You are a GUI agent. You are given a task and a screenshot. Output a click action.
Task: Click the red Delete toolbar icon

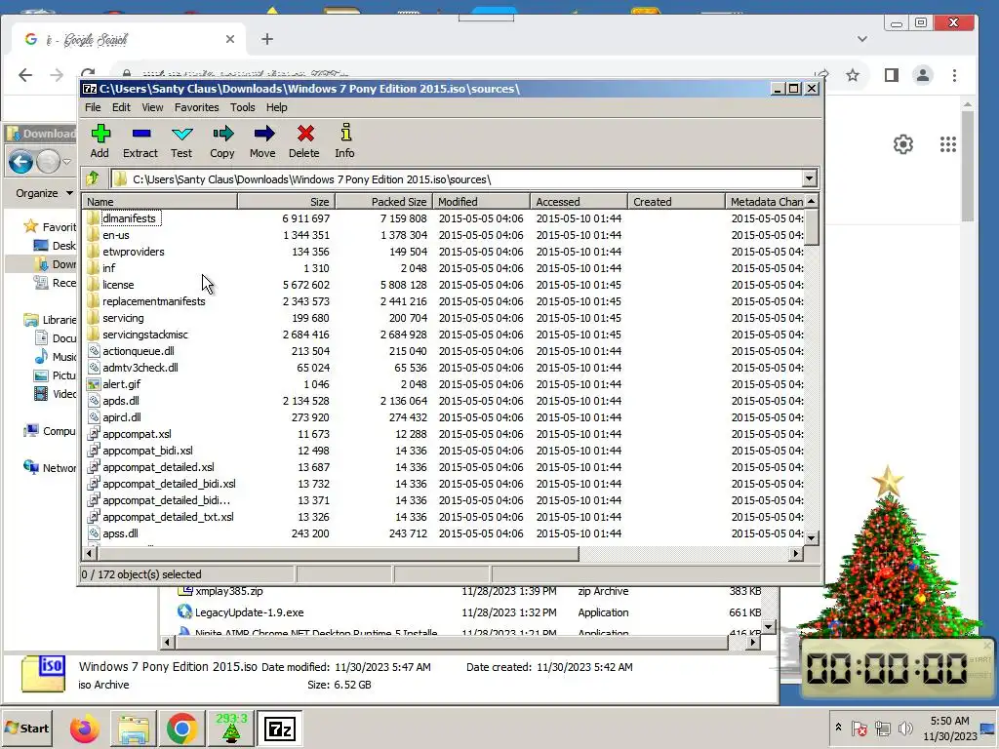(304, 140)
